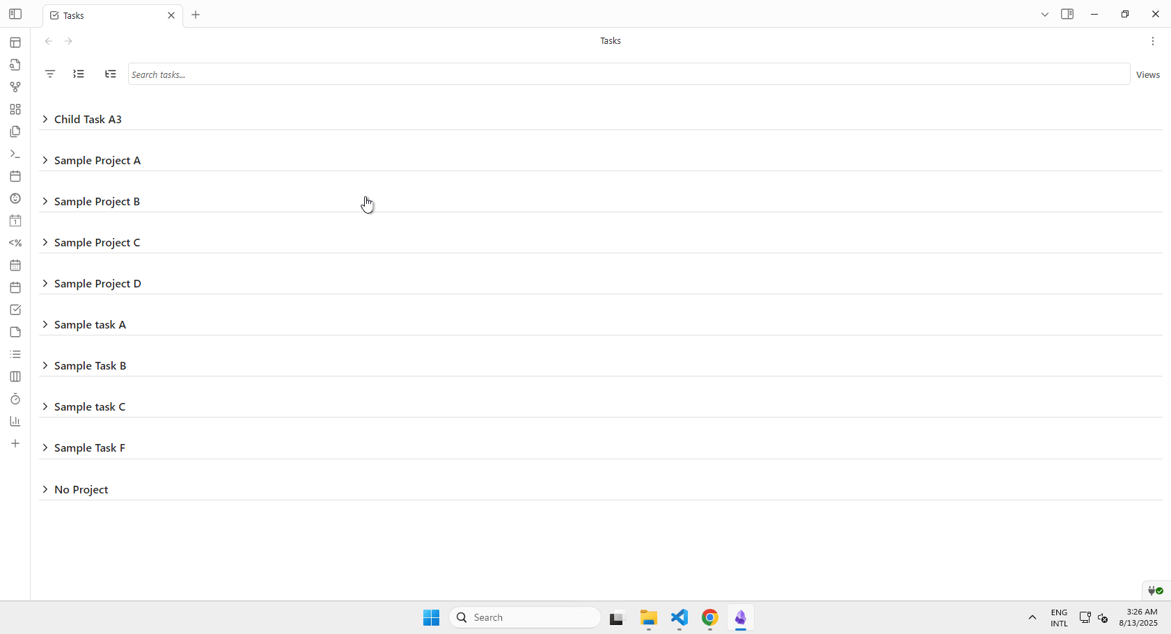1171x634 pixels.
Task: Click the stopwatch timer icon in ribbon
Action: coord(15,399)
